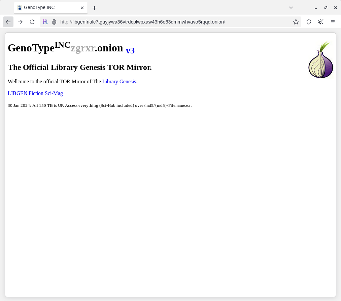Click the New Identity broom icon
This screenshot has height=301, width=341.
tap(321, 22)
